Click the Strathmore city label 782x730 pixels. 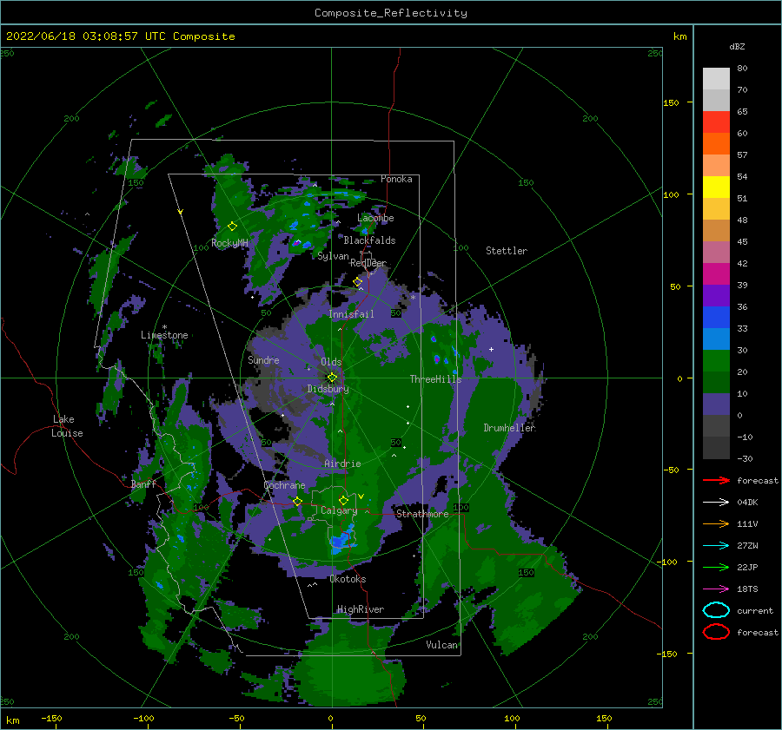(x=422, y=514)
